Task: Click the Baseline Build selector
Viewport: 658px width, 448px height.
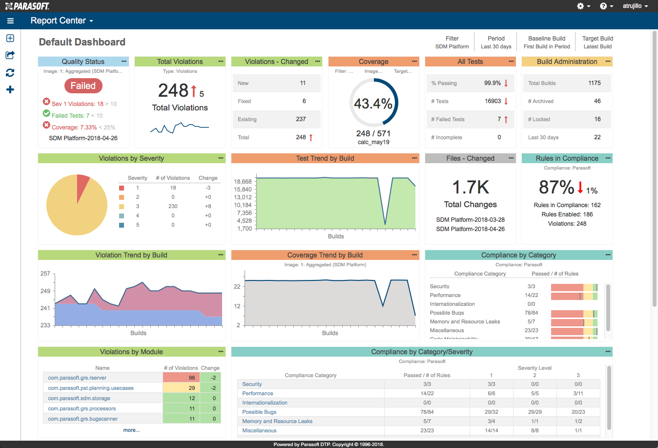Action: click(x=547, y=43)
